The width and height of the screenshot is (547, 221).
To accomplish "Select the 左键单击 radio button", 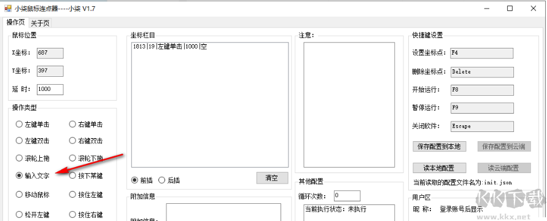I will (x=33, y=124).
